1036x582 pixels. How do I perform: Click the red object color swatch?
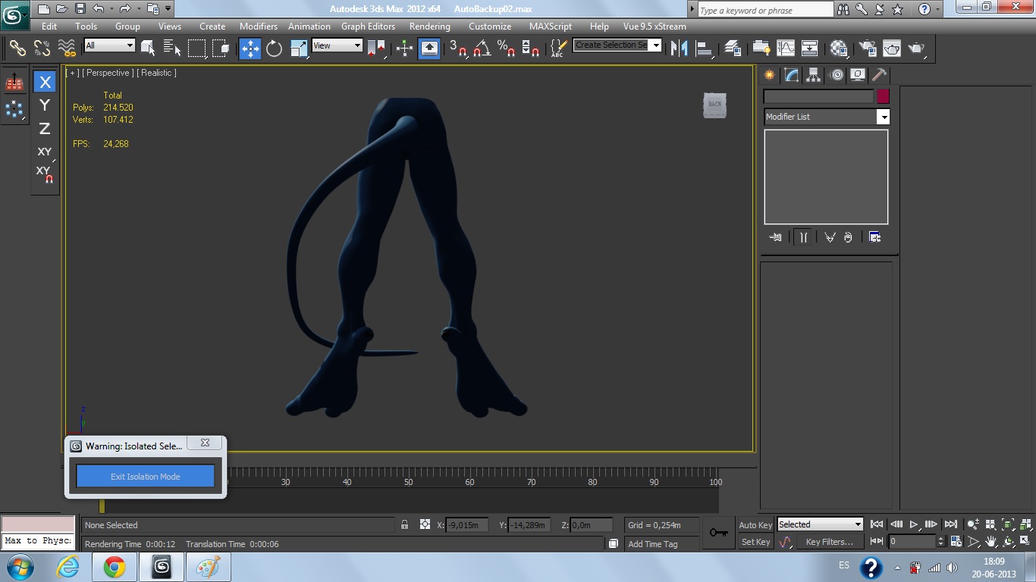883,96
